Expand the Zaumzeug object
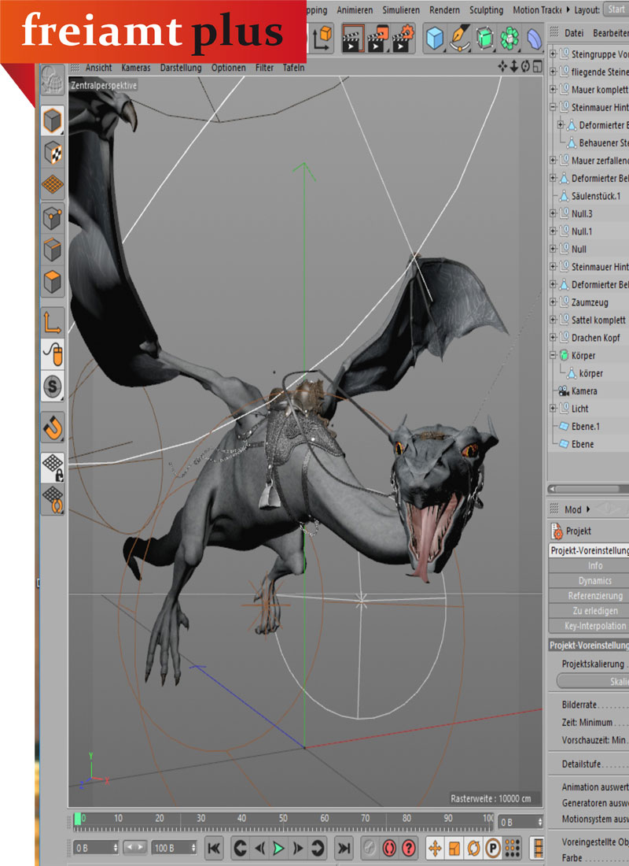 tap(553, 302)
